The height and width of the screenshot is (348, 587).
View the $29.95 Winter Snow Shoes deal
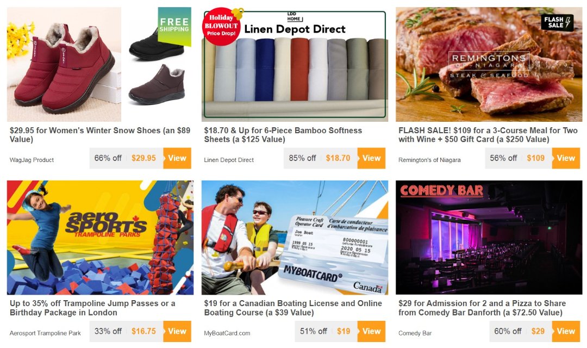(x=177, y=158)
